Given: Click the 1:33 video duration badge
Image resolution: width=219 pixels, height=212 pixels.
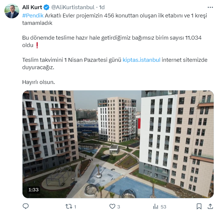Looking at the screenshot, I should [33, 190].
